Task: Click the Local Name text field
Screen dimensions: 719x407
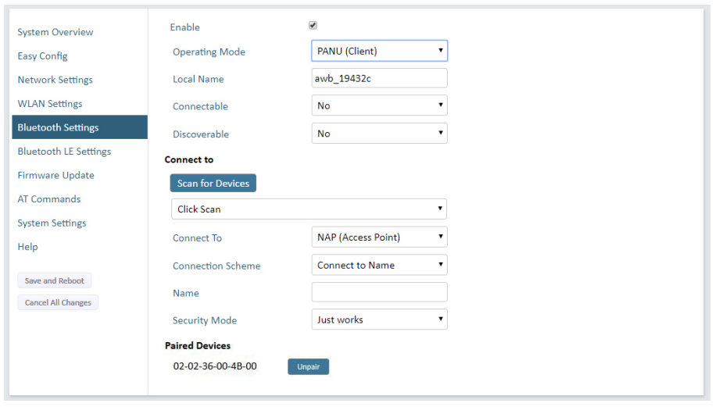Action: coord(379,78)
